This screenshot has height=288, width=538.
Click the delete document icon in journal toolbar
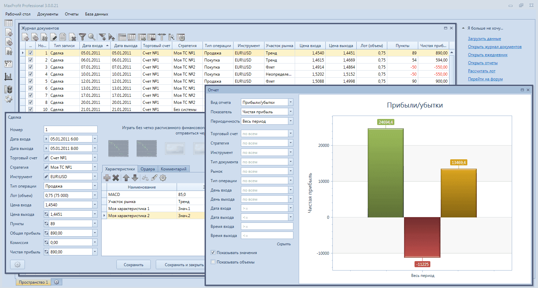click(72, 37)
